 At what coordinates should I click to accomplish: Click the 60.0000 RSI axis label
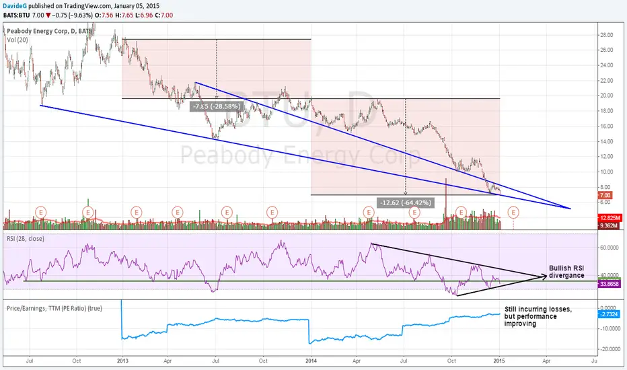click(x=609, y=248)
